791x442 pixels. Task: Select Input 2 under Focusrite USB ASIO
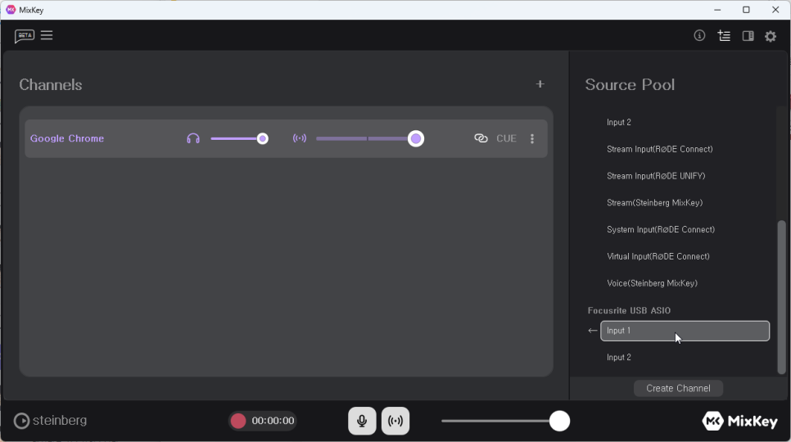click(x=619, y=358)
